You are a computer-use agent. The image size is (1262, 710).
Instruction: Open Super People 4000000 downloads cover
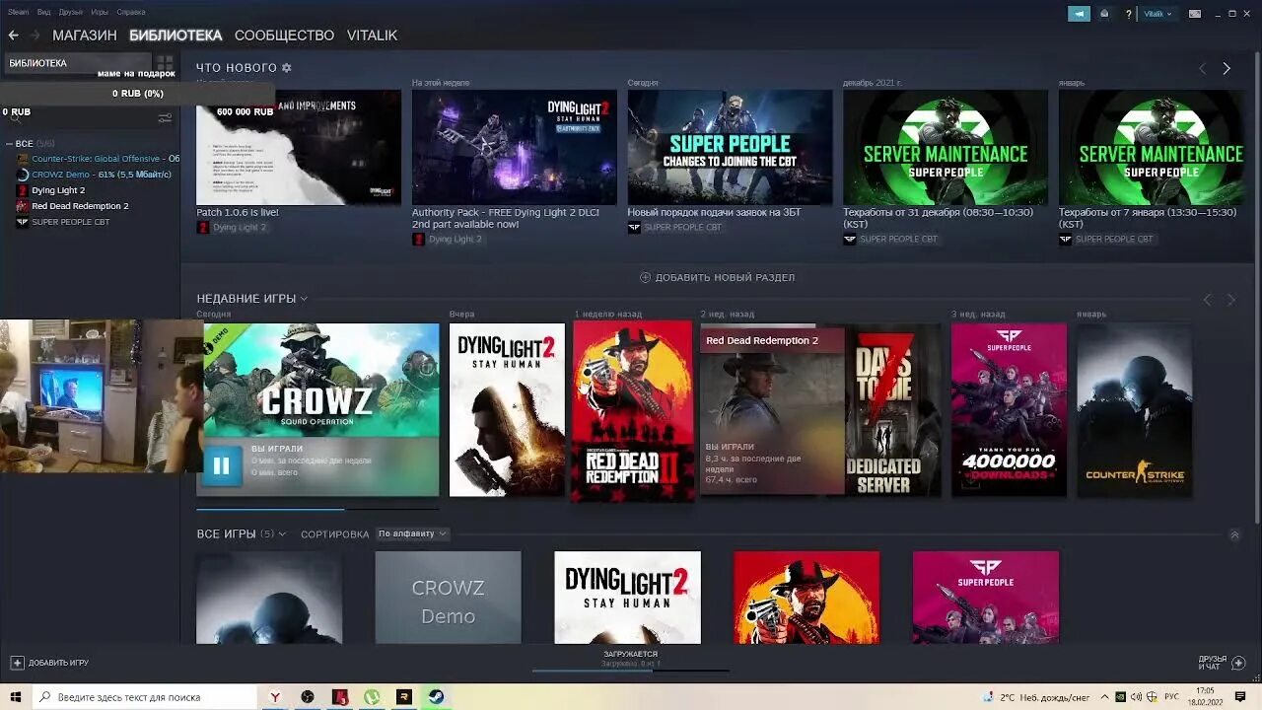pyautogui.click(x=1009, y=410)
